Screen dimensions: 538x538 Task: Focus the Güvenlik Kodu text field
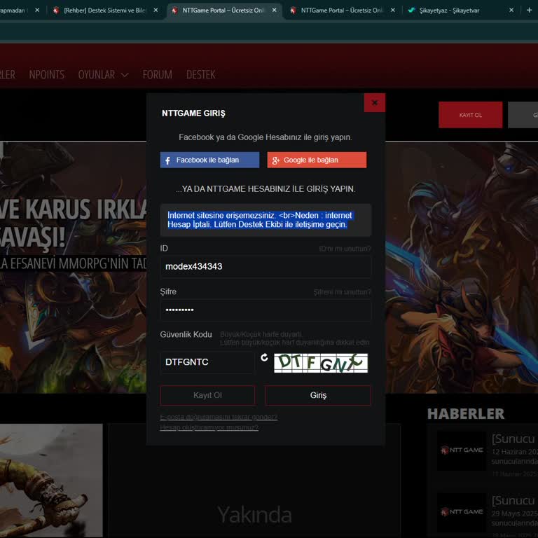[x=207, y=362]
